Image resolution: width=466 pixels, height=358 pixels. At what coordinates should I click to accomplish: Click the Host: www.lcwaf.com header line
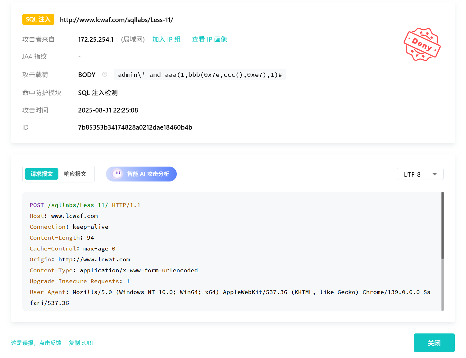pos(64,216)
